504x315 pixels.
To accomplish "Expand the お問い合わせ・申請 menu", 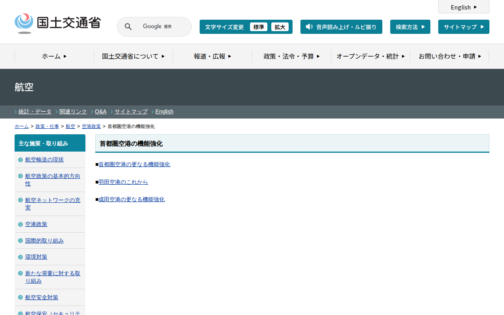I will pos(450,56).
